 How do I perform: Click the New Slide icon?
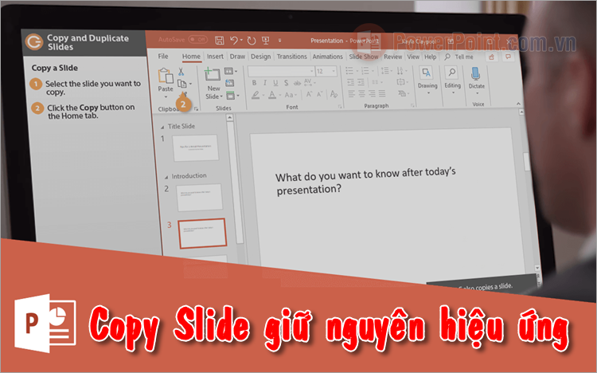coord(212,74)
